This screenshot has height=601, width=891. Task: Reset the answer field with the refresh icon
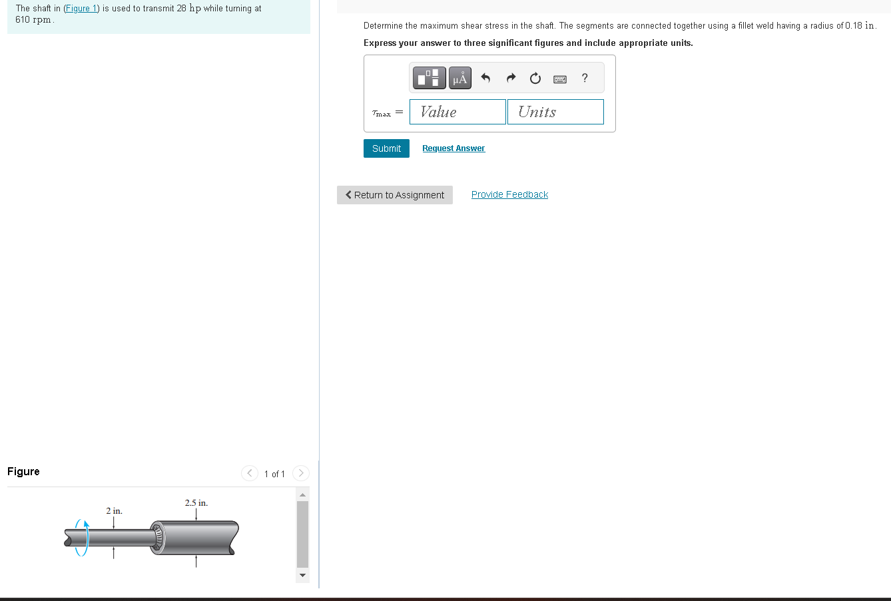point(535,77)
